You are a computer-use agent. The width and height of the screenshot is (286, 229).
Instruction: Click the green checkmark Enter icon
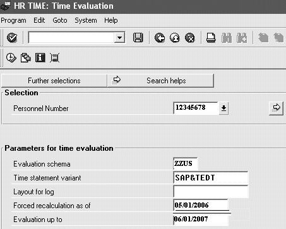12,38
